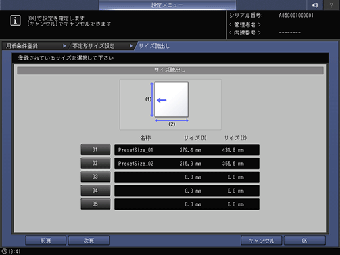Go to next page with 次頁
Image resolution: width=340 pixels, height=255 pixels.
click(x=89, y=241)
